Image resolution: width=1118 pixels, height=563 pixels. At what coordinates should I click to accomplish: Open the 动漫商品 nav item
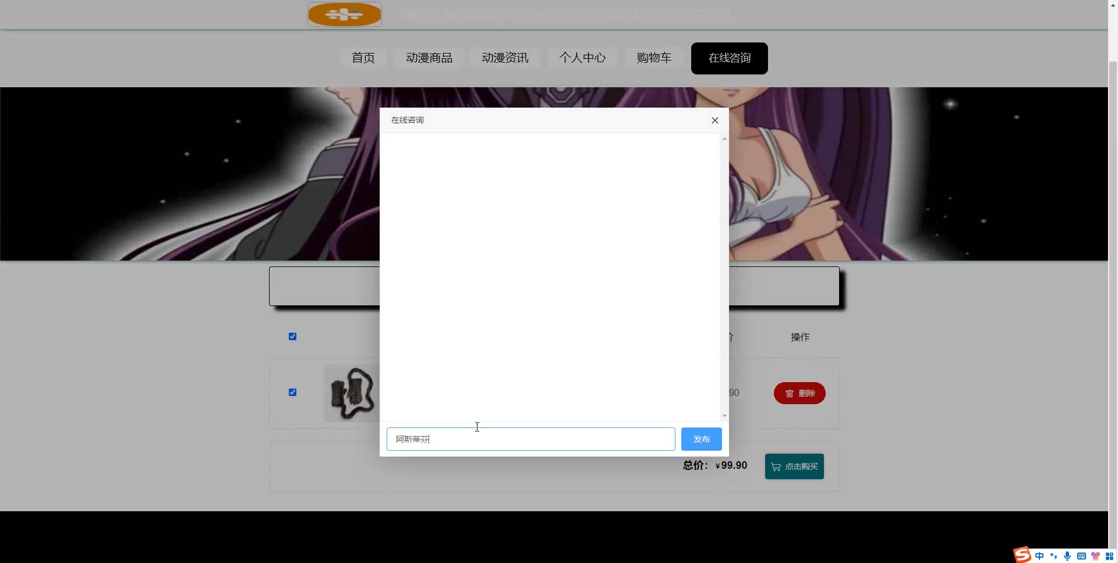[x=429, y=58]
